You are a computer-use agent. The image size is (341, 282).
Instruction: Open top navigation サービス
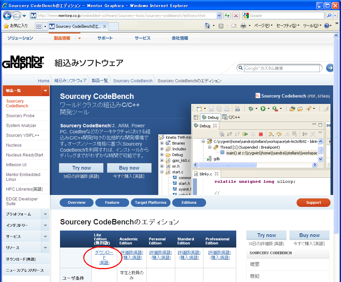(x=142, y=38)
